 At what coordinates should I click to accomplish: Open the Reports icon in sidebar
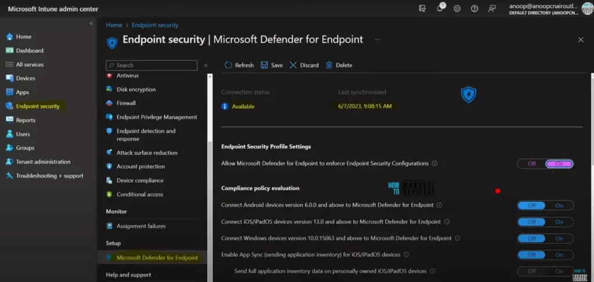[x=9, y=120]
